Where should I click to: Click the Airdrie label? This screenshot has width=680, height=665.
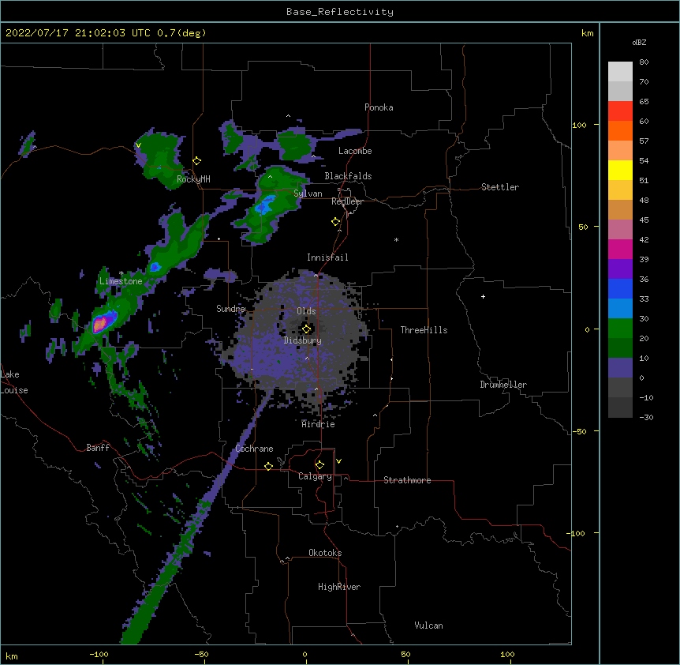click(x=319, y=424)
